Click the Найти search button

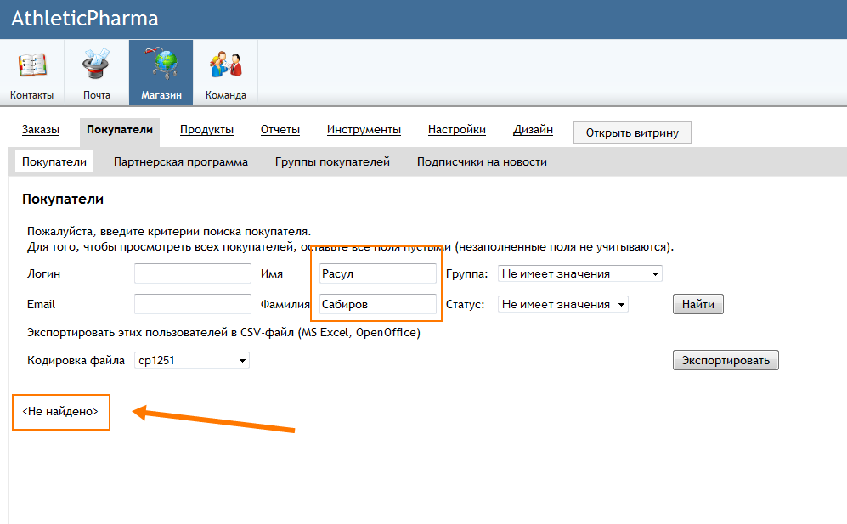click(697, 304)
